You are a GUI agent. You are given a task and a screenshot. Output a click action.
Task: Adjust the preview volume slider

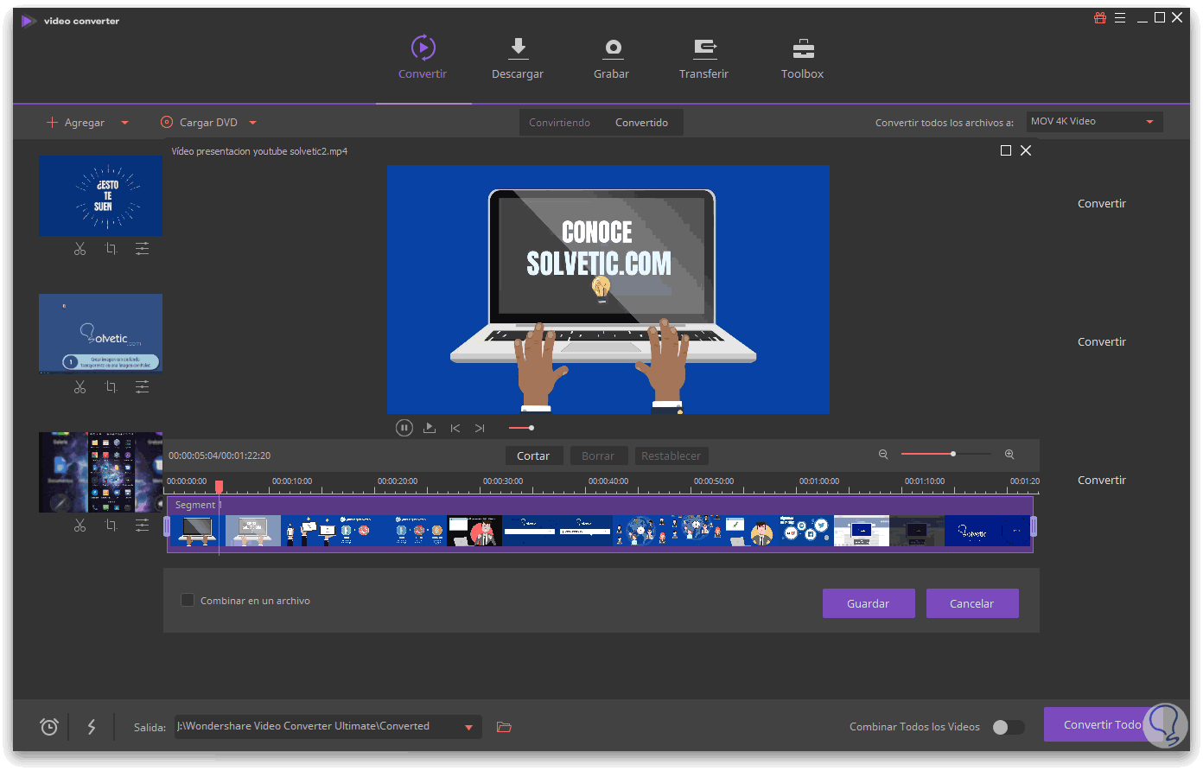point(521,428)
